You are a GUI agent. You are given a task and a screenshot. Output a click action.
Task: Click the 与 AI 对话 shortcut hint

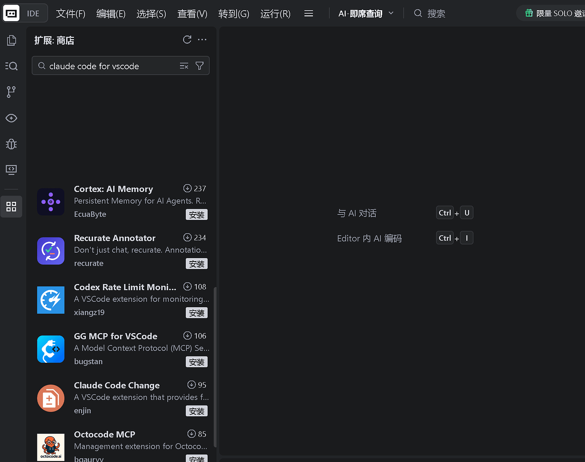[357, 213]
